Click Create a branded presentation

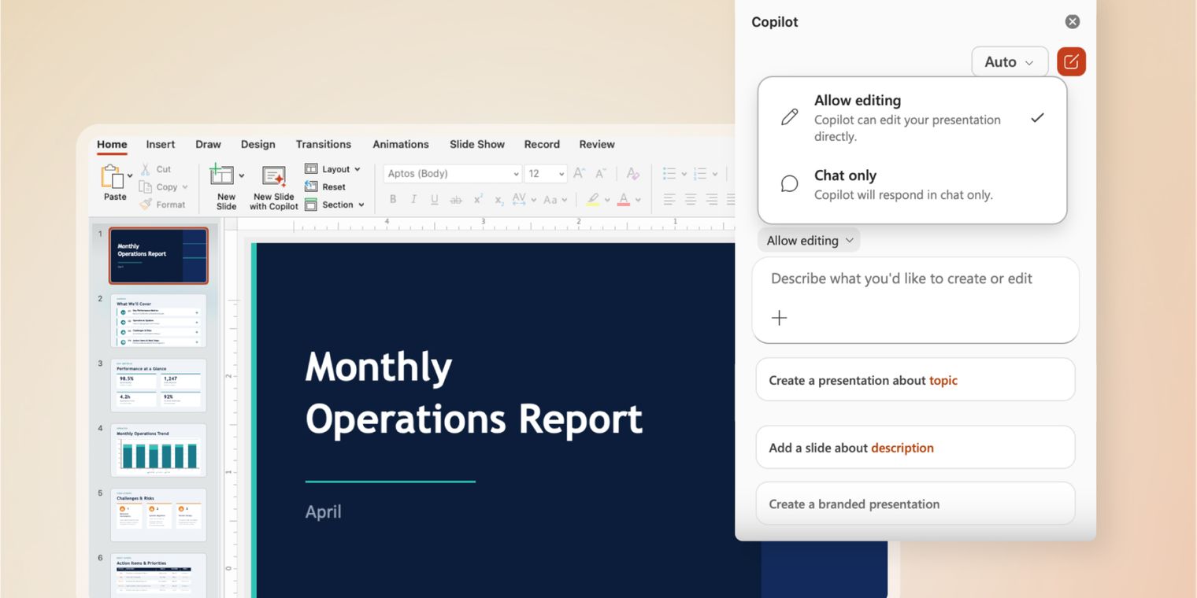[854, 504]
